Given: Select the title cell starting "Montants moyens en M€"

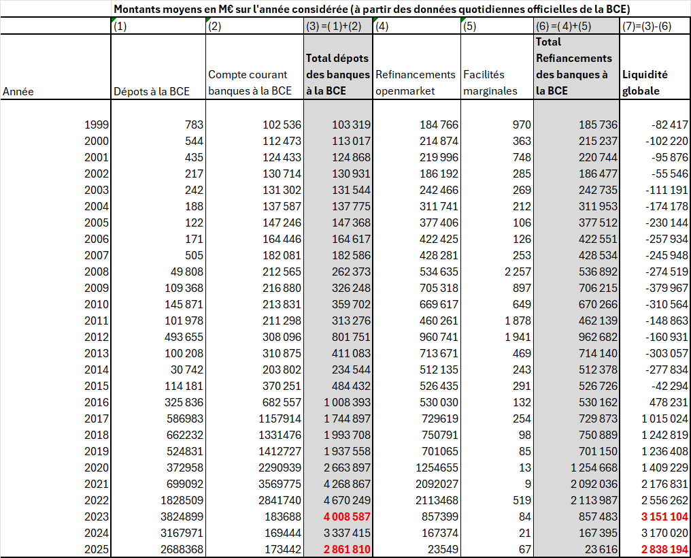Looking at the screenshot, I should tap(371, 9).
